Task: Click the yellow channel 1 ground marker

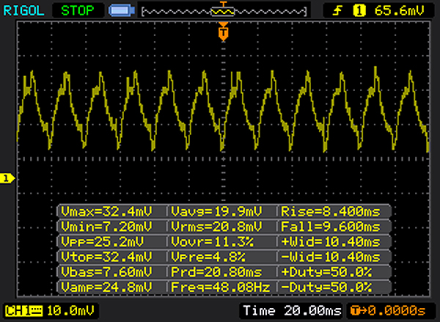Action: [x=7, y=178]
